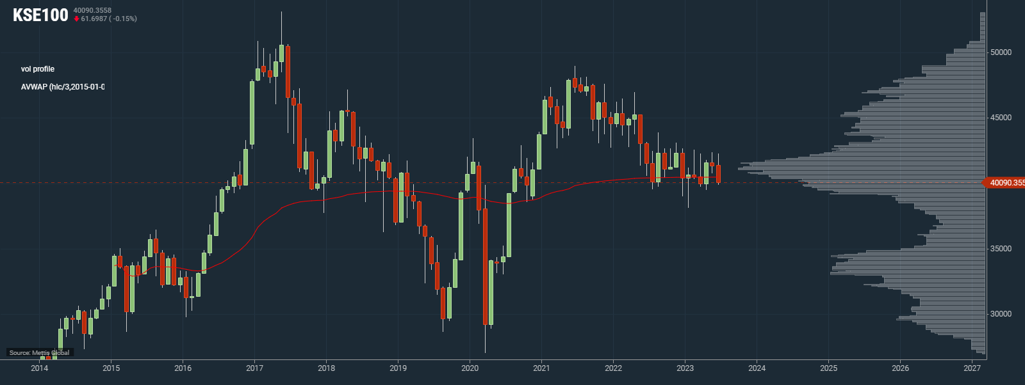1025x385 pixels.
Task: Click the 2017 label on the time axis
Action: 255,368
